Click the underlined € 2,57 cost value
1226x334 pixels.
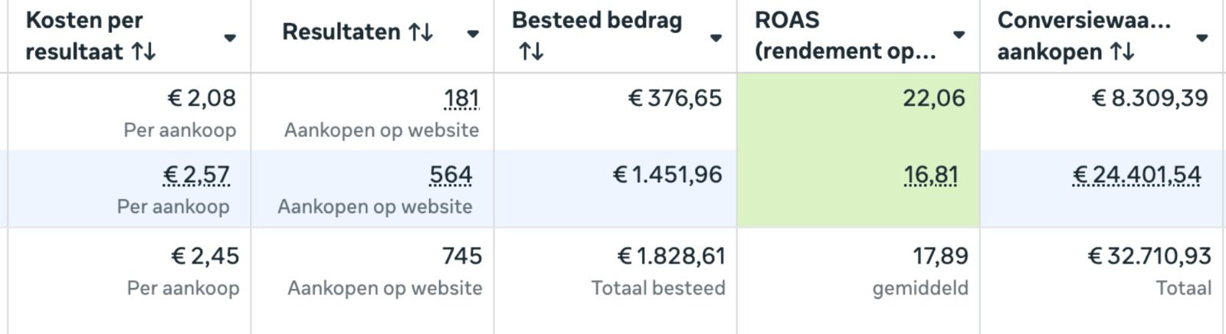(x=196, y=175)
